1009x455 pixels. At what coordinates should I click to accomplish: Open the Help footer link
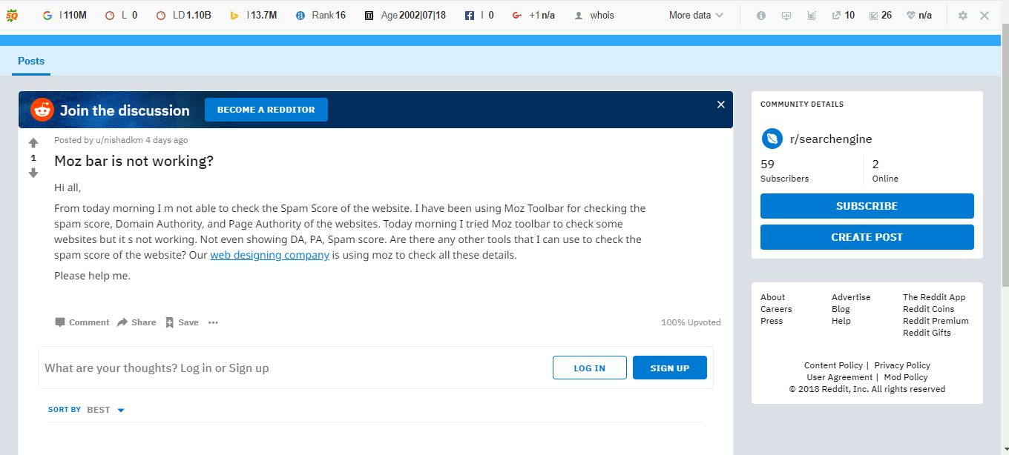point(841,321)
